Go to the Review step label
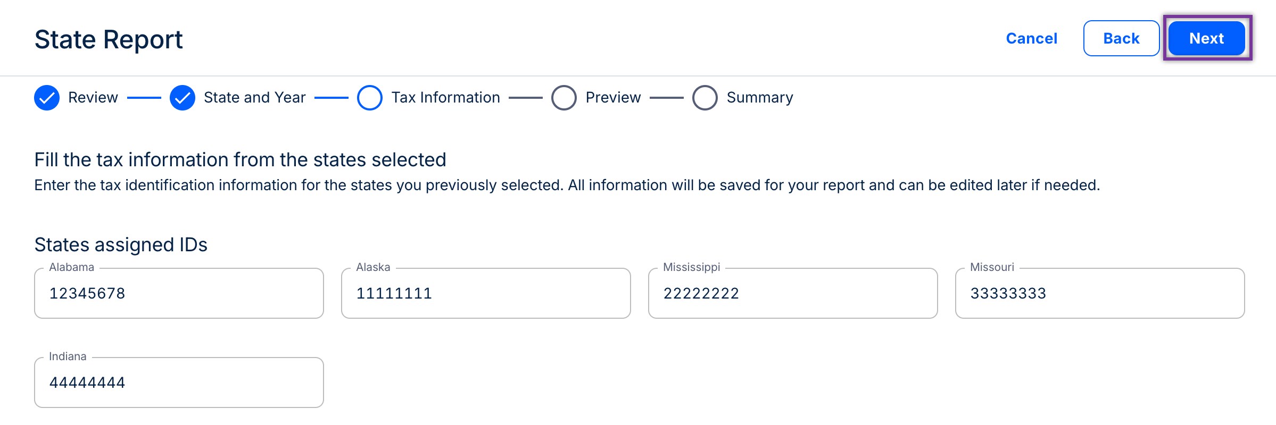The height and width of the screenshot is (425, 1276). (93, 98)
